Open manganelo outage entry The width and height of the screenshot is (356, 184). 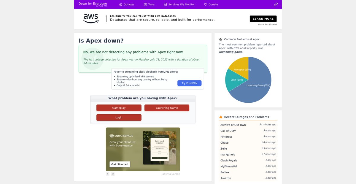(248, 154)
